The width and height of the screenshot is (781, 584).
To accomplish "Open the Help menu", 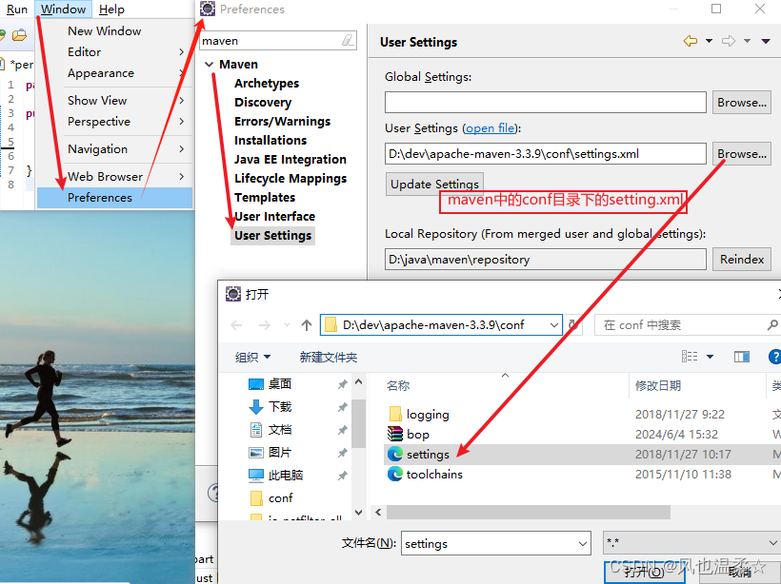I will (x=110, y=9).
